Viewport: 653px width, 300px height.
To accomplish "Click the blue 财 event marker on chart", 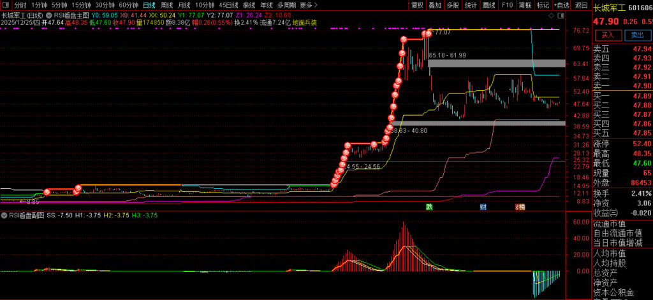I will pos(483,207).
